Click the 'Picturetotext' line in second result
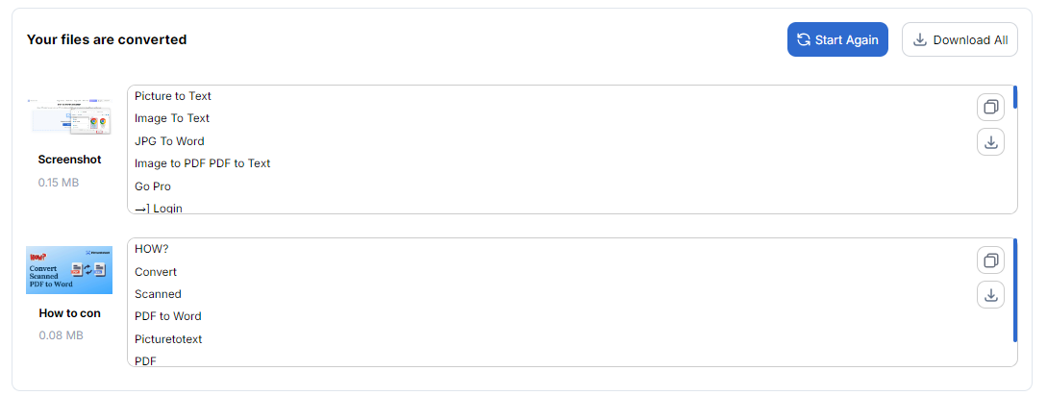The image size is (1047, 396). tap(168, 339)
